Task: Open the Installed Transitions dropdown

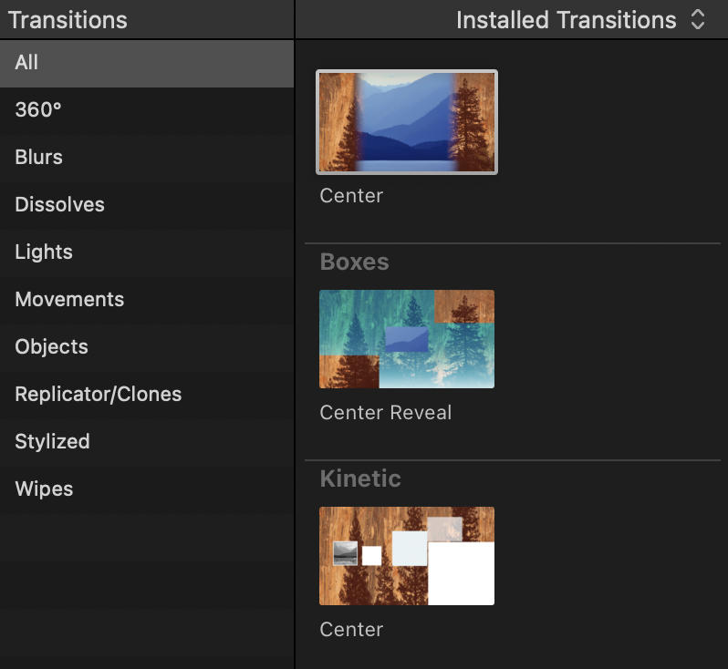Action: 580,20
